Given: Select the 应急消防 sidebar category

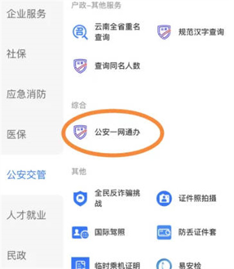Looking at the screenshot, I should pyautogui.click(x=26, y=94).
